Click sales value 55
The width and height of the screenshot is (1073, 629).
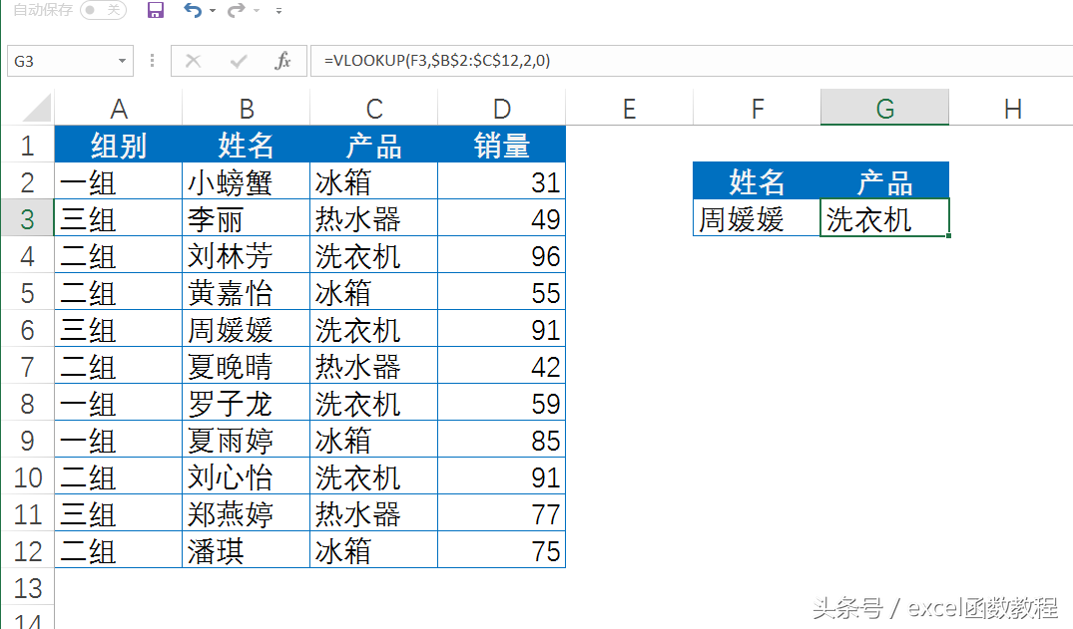[x=502, y=293]
